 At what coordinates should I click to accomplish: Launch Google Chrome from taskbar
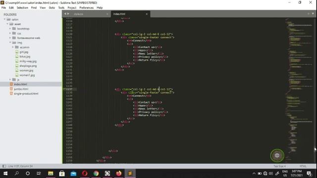(x=96, y=174)
